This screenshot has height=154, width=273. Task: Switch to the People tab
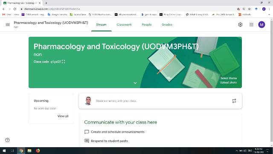[147, 25]
